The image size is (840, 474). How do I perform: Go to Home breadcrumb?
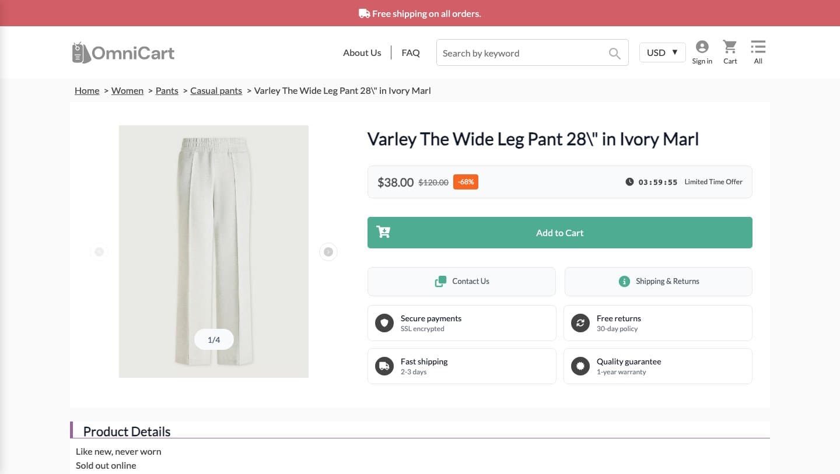pyautogui.click(x=87, y=90)
